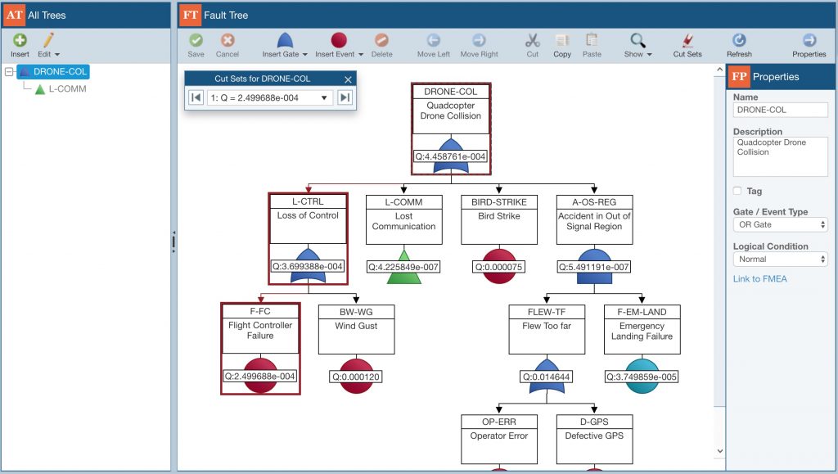Select the OP-ERR Operator Error box
The image size is (838, 474).
coord(499,440)
